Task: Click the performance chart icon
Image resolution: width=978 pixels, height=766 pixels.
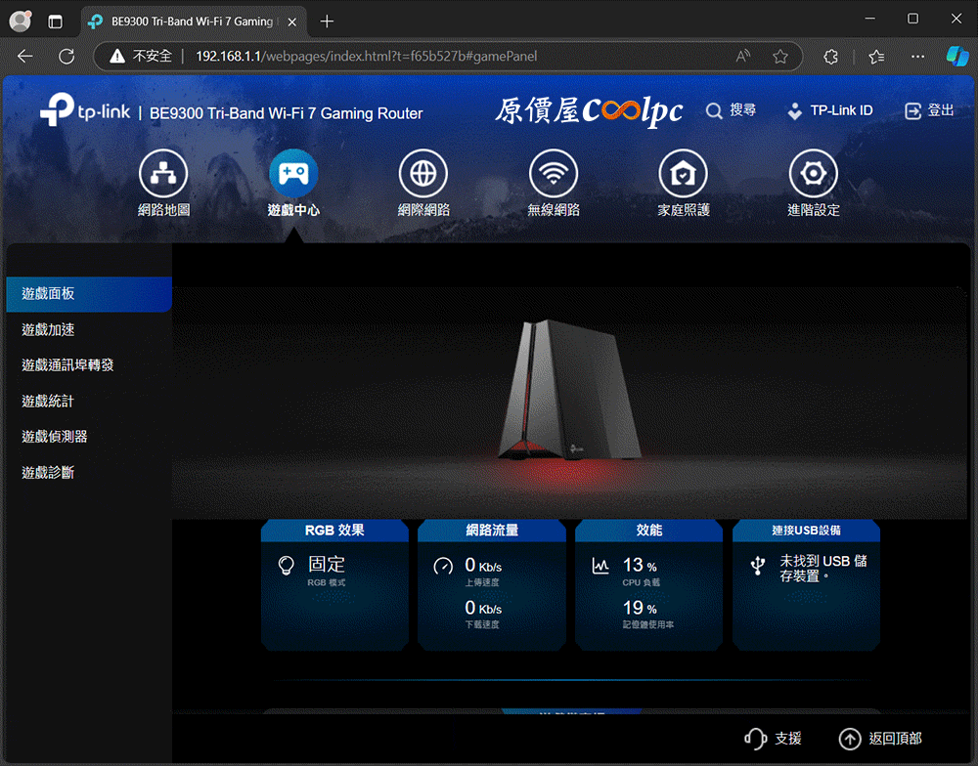Action: click(x=600, y=566)
